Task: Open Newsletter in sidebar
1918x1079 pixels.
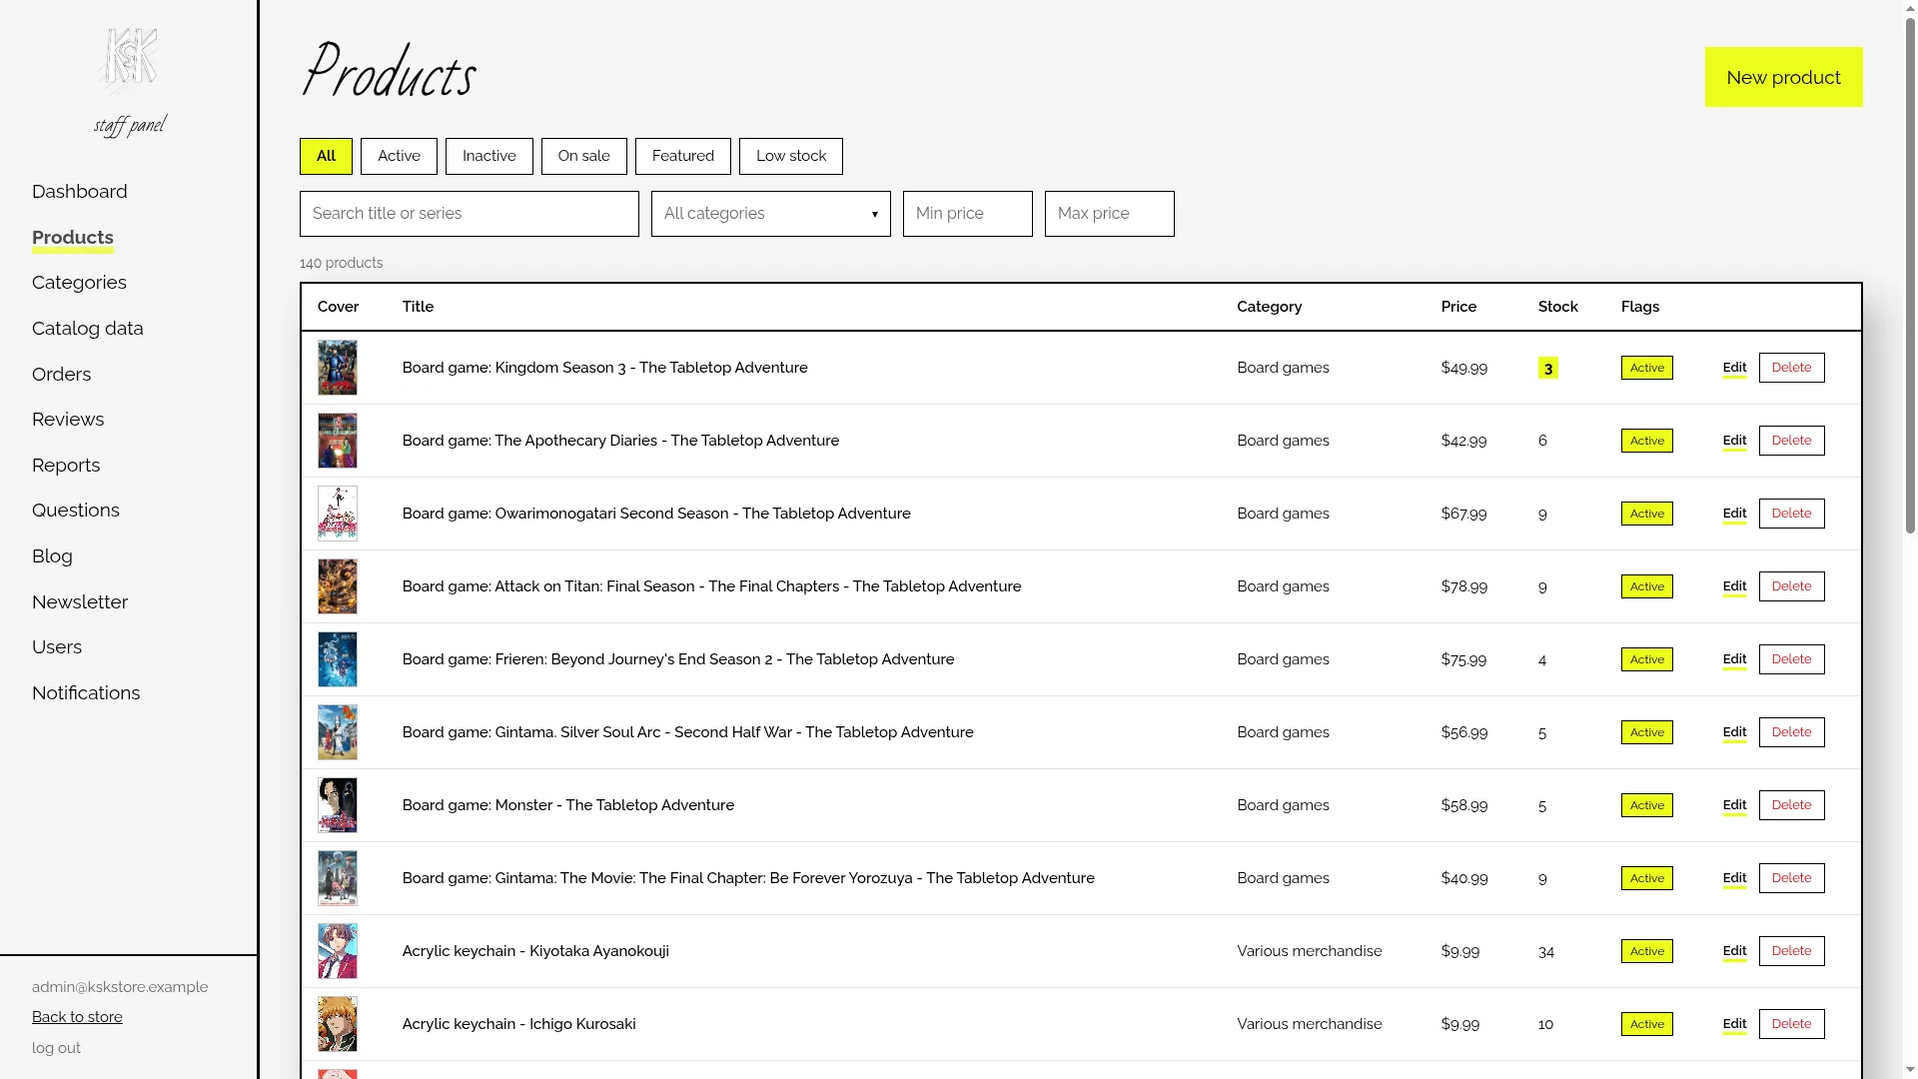Action: click(x=80, y=602)
